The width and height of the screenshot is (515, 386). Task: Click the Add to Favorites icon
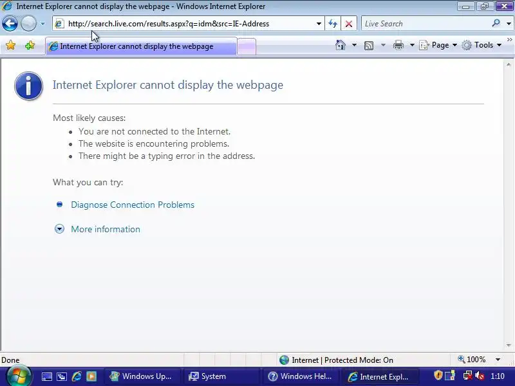click(x=30, y=45)
